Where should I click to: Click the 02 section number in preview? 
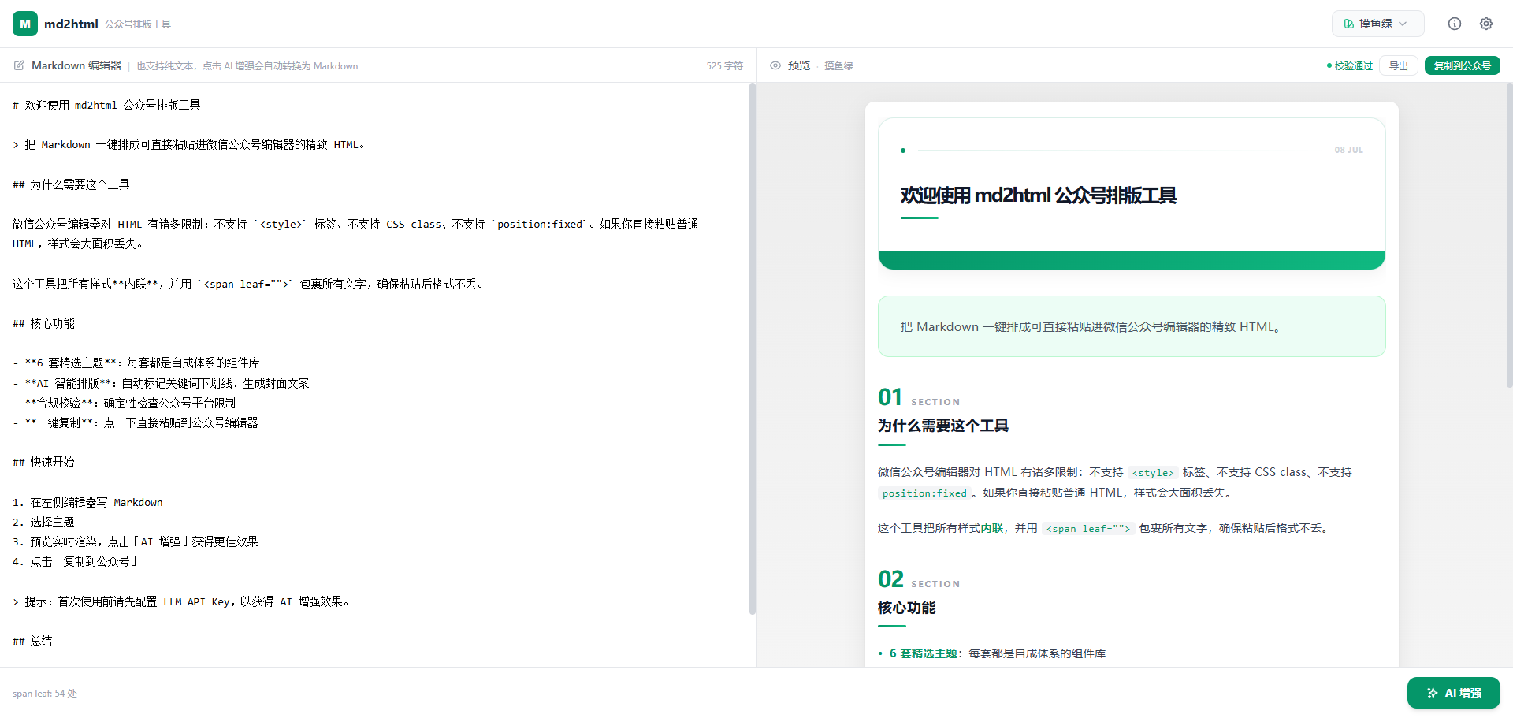pyautogui.click(x=891, y=579)
